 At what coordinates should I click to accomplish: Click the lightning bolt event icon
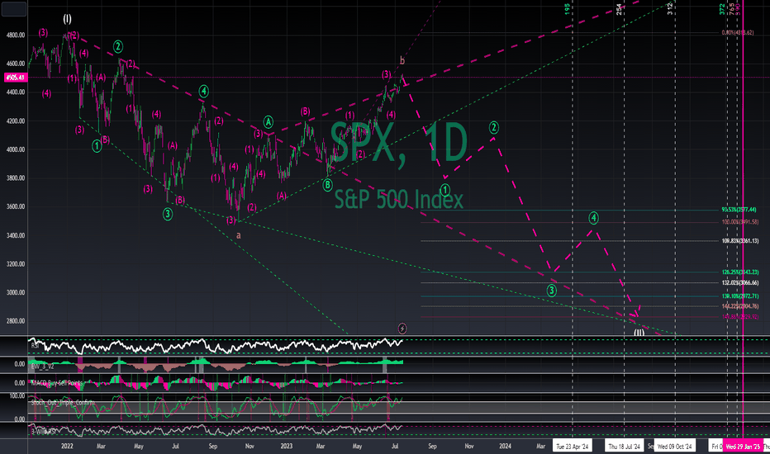[x=402, y=329]
